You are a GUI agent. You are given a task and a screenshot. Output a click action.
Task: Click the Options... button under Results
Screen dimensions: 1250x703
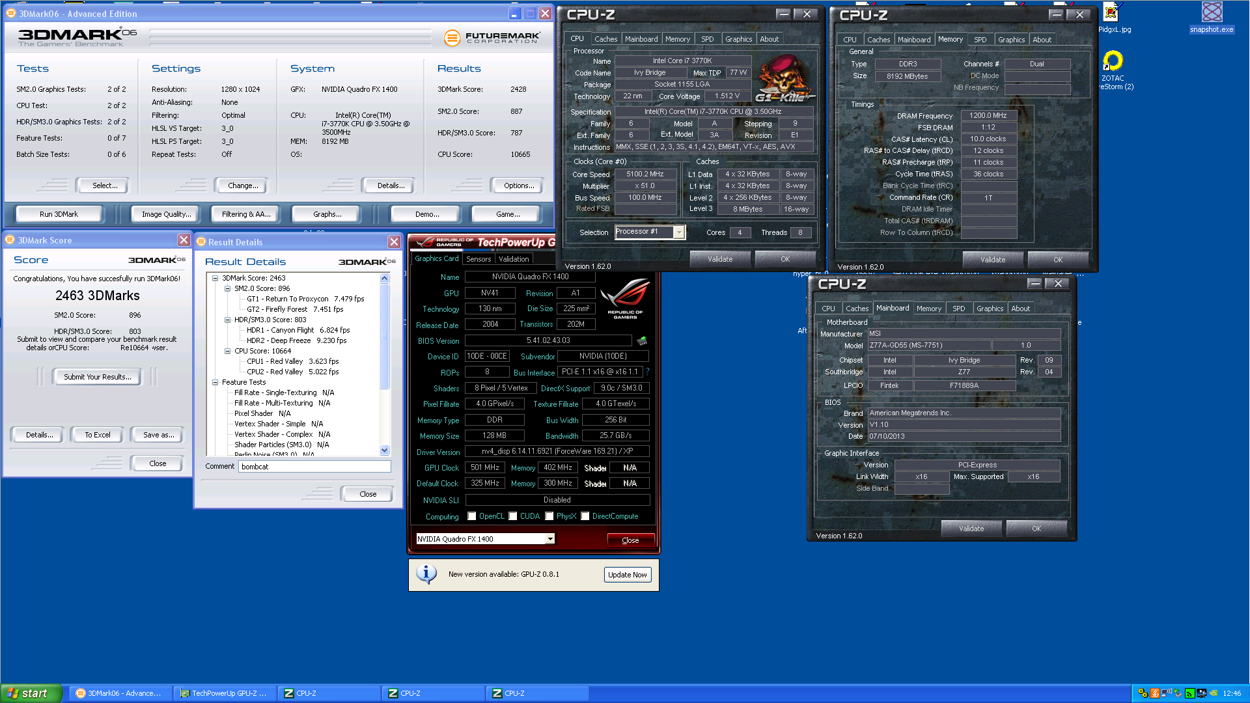(x=519, y=186)
